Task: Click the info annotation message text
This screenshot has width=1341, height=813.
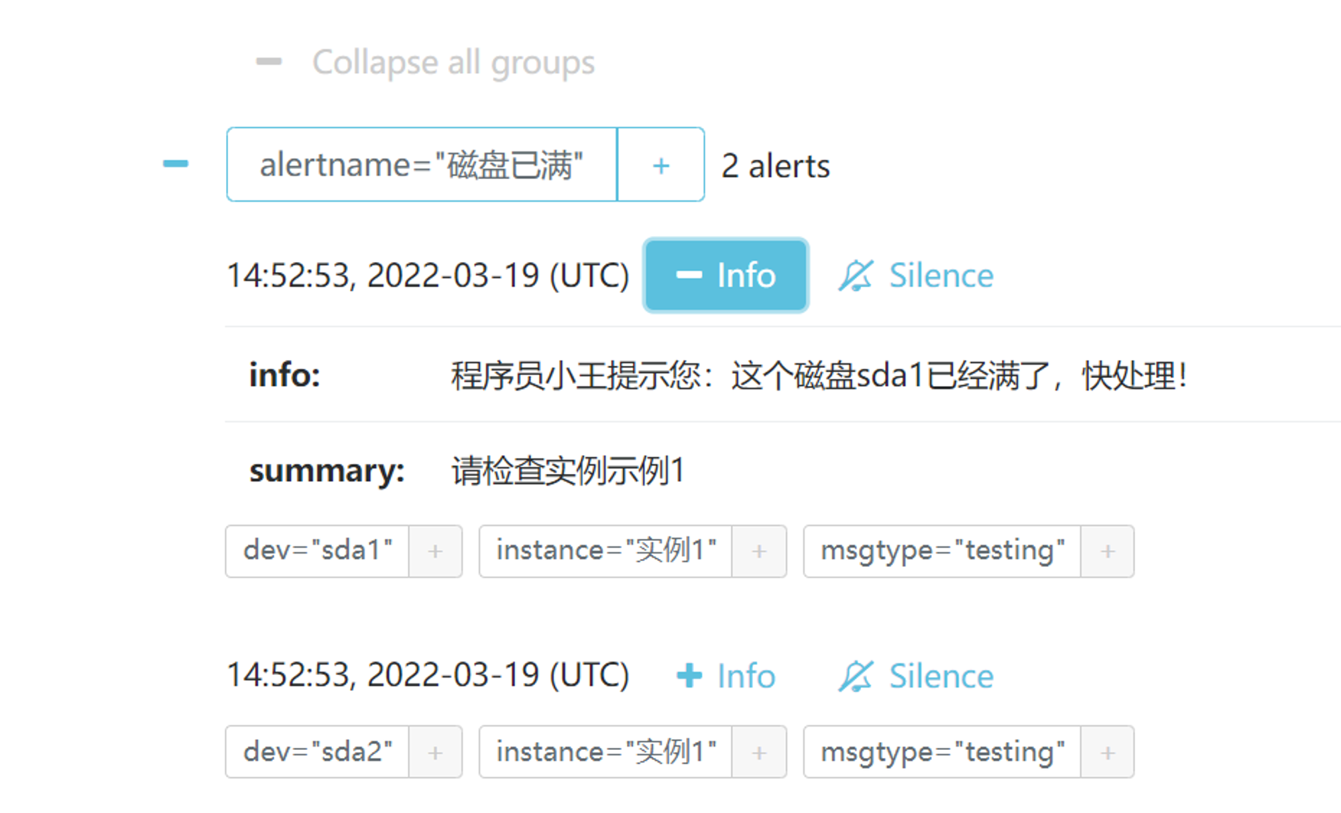Action: [819, 375]
